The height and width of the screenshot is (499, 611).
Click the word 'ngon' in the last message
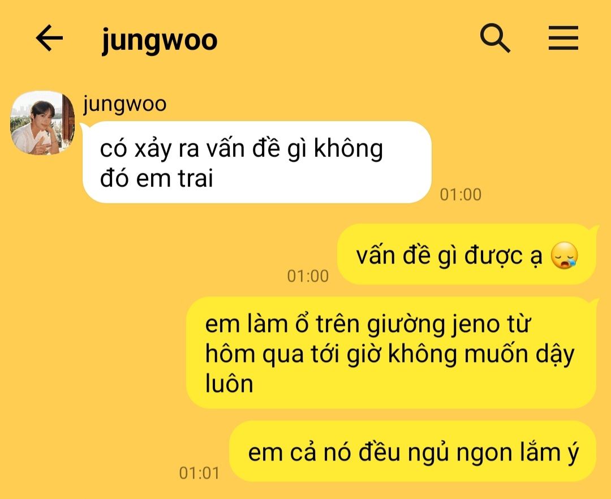point(484,454)
